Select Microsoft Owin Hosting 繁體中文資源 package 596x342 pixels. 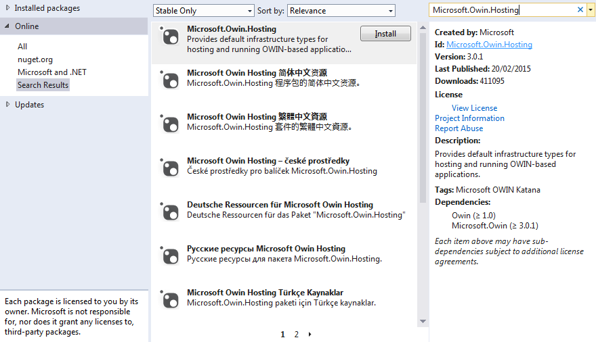(257, 117)
